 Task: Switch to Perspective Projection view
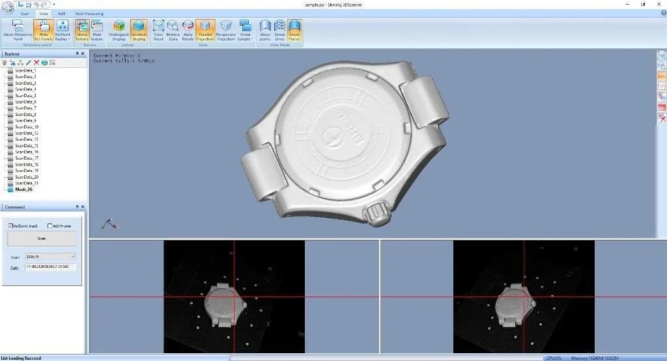[x=225, y=31]
